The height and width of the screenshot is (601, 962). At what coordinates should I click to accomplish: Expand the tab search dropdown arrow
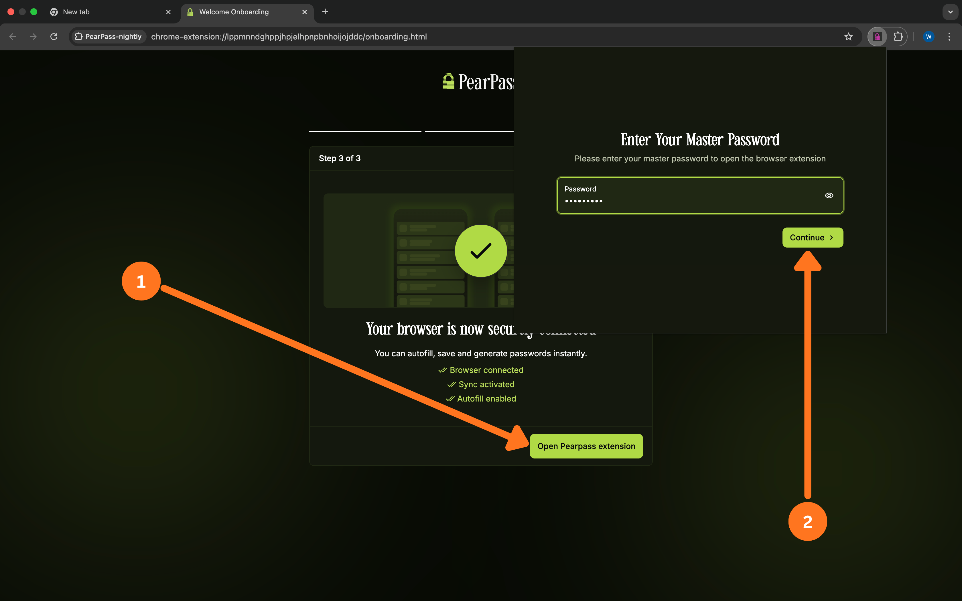(951, 12)
